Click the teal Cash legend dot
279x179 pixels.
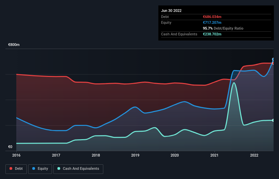pyautogui.click(x=59, y=168)
